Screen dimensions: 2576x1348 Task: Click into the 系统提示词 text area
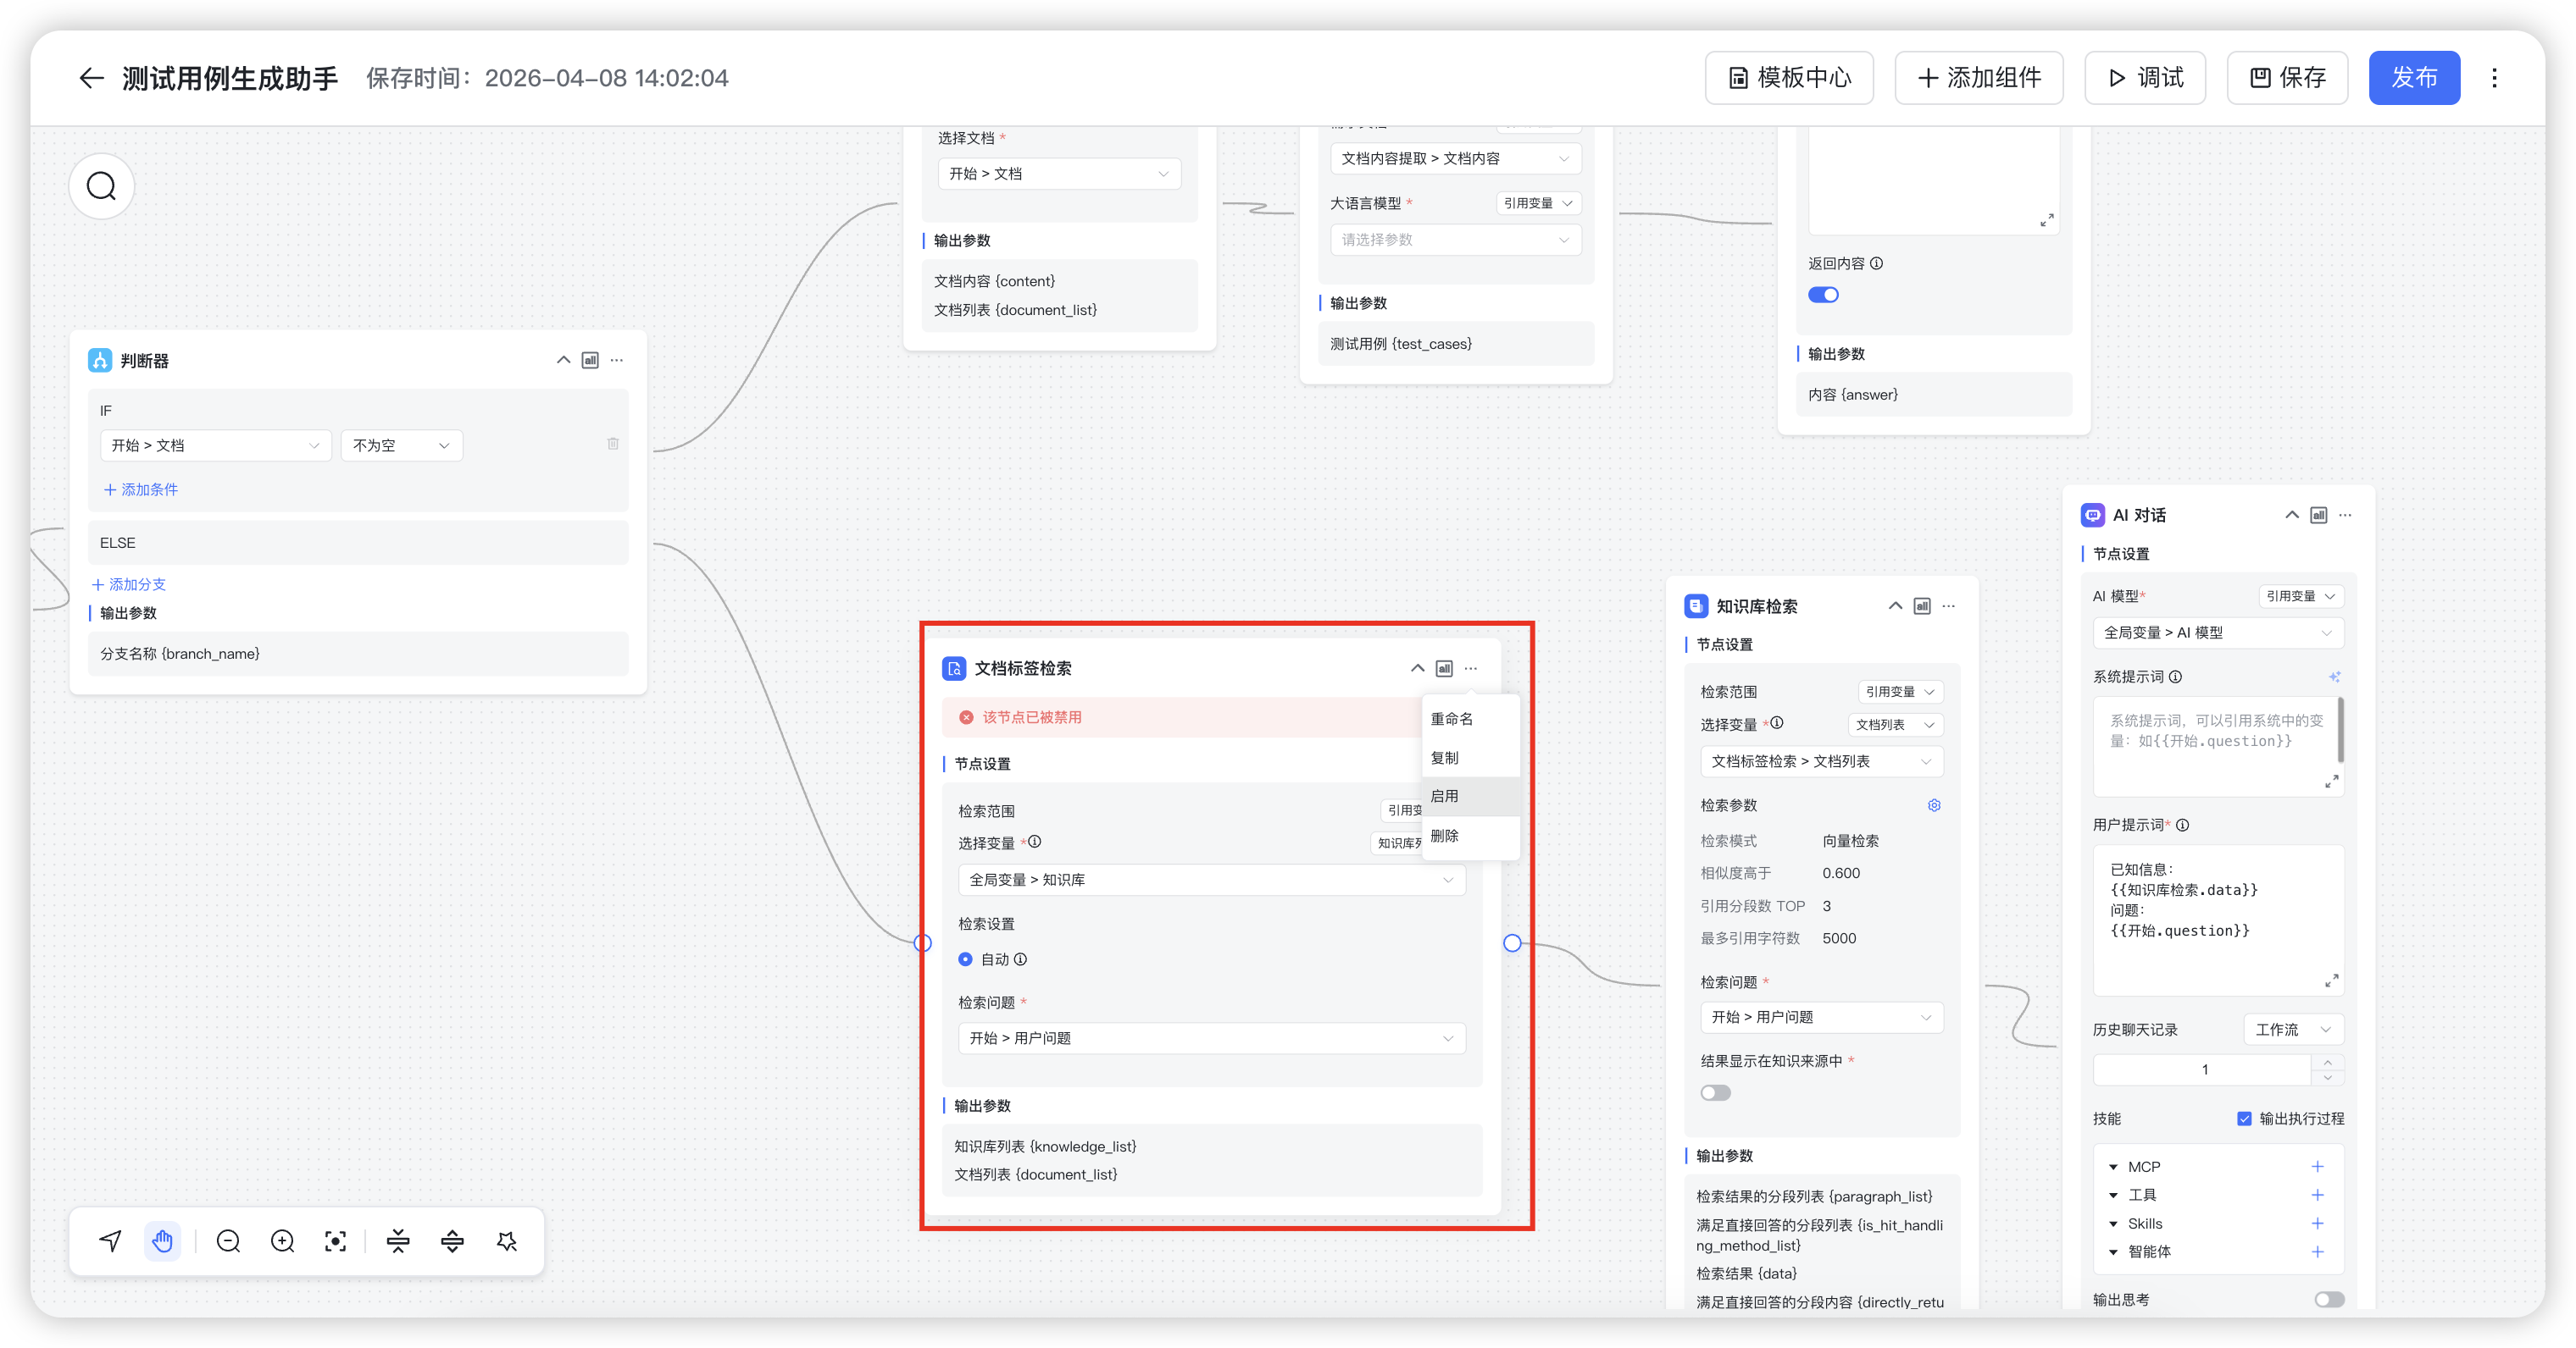pos(2218,747)
